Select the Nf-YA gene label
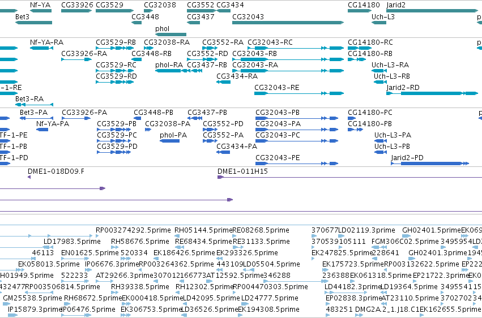 point(40,5)
